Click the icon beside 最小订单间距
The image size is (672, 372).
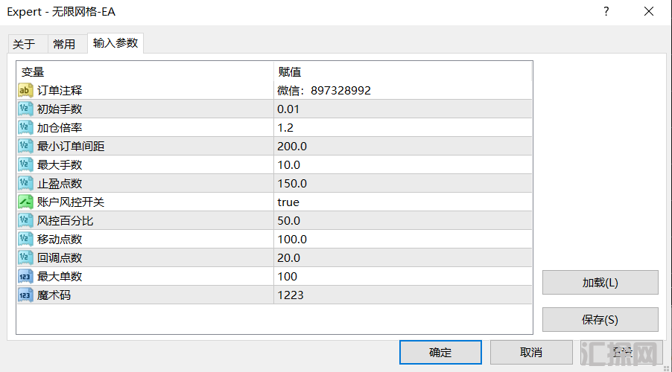[25, 147]
